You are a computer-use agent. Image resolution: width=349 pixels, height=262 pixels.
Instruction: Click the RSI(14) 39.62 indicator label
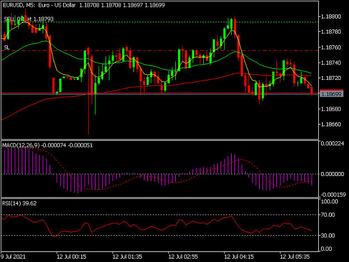[x=20, y=203]
